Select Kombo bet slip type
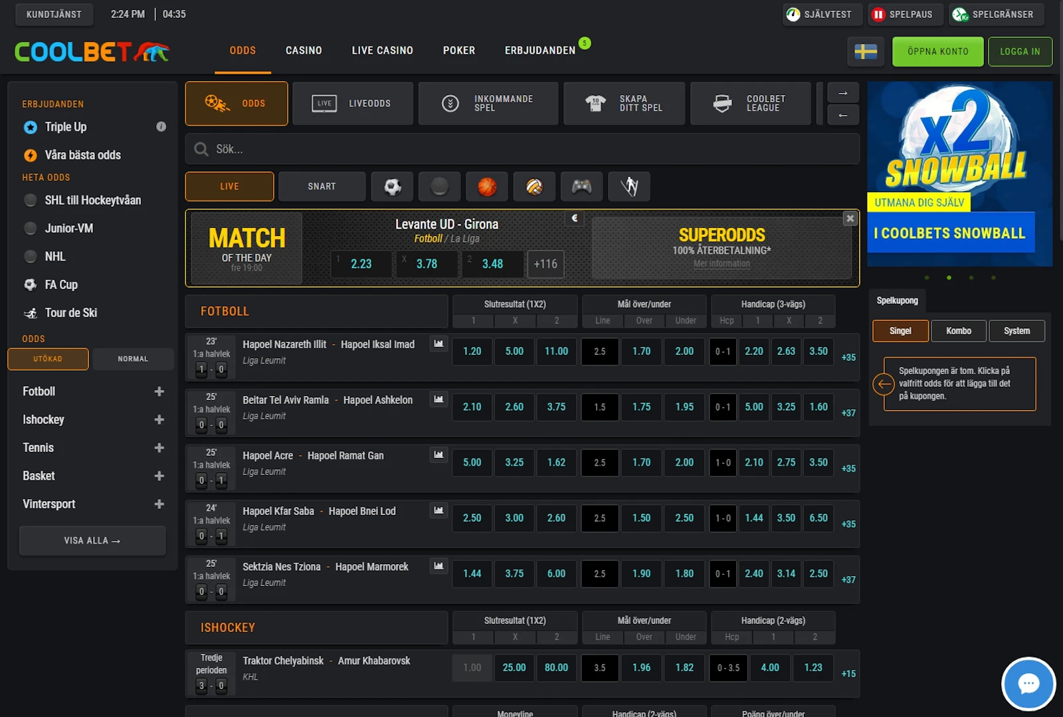The image size is (1063, 717). tap(959, 331)
